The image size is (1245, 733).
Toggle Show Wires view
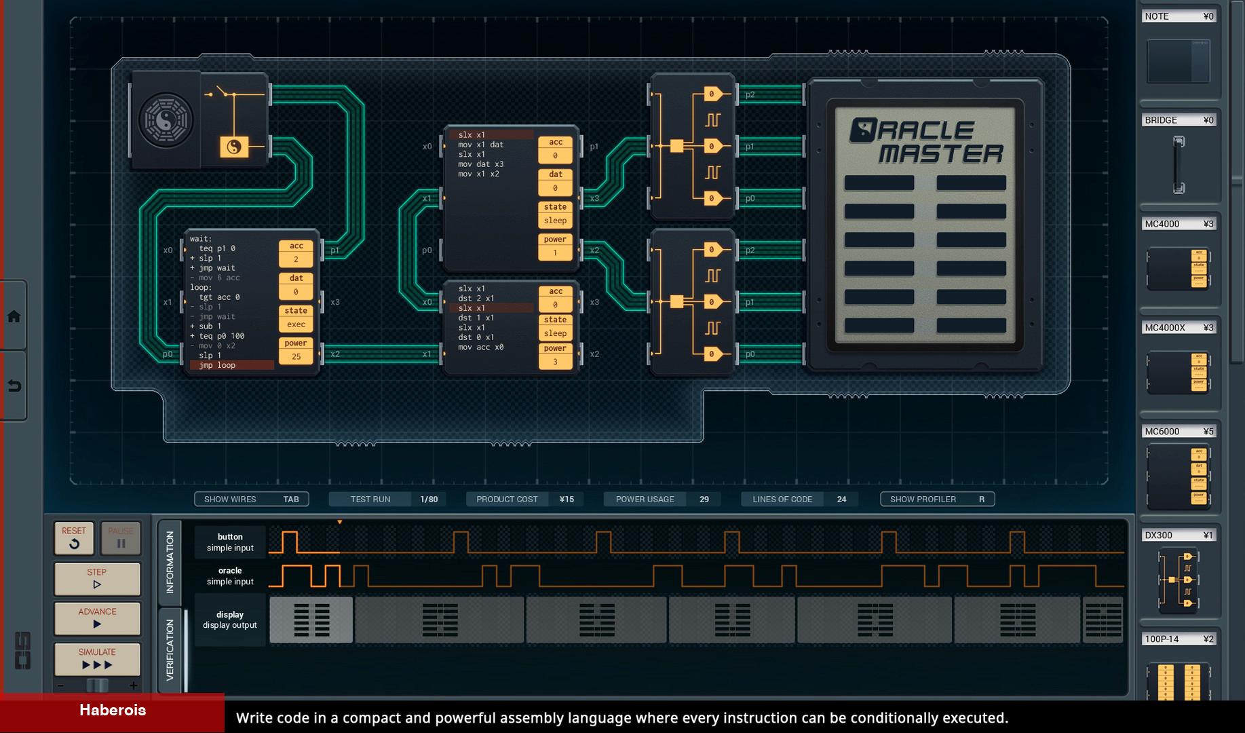(x=251, y=499)
